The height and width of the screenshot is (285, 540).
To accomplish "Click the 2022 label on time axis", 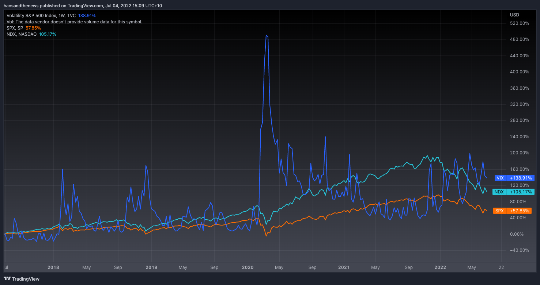I will click(x=440, y=267).
